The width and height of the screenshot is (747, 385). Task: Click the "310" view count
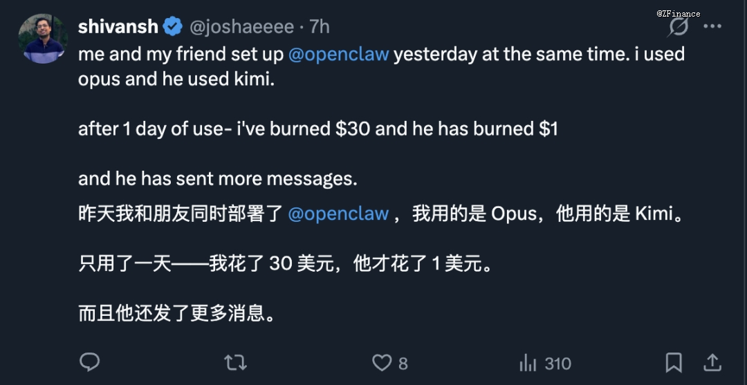557,363
